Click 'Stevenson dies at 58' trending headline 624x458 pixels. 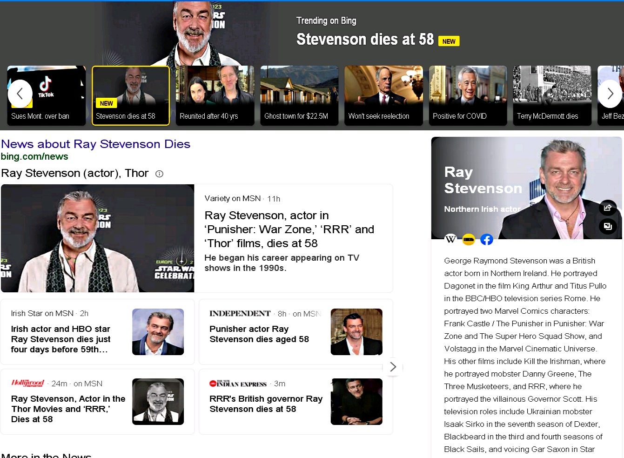click(x=365, y=40)
